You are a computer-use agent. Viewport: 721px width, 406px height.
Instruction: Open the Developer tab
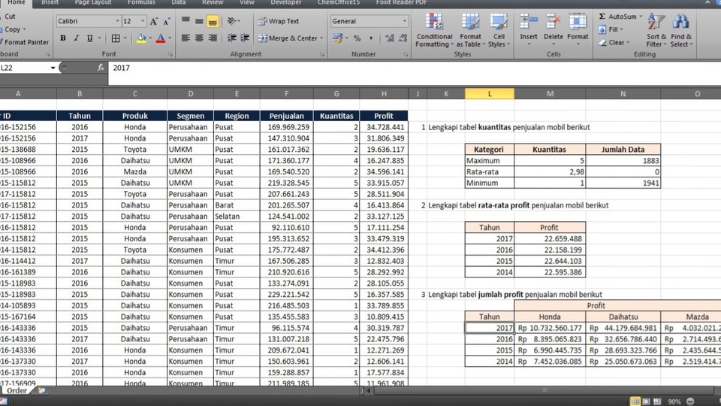286,3
